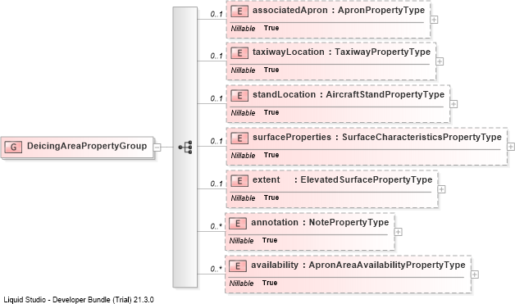Viewport: 515px width, 304px height.
Task: Expand the annotation element
Action: [x=398, y=232]
